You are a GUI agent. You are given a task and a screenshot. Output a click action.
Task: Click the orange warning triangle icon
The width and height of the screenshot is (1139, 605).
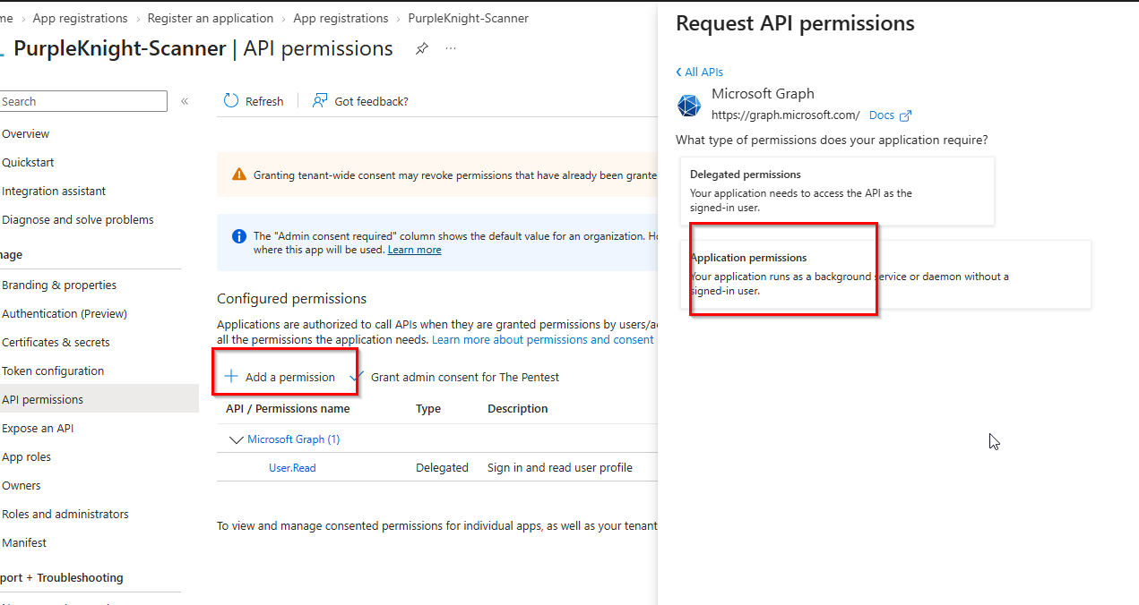239,175
